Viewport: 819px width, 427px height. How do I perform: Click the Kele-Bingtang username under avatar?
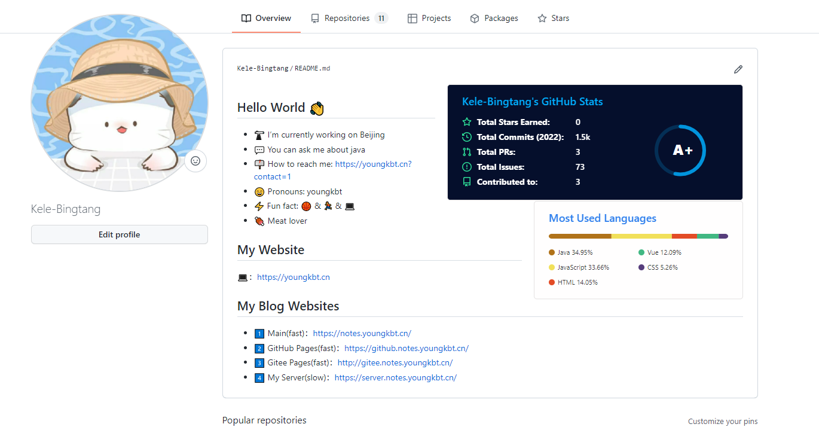[66, 209]
